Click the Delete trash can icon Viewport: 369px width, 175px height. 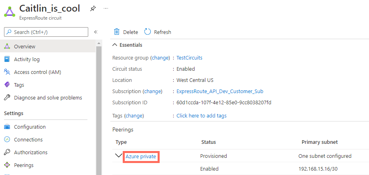click(x=117, y=32)
